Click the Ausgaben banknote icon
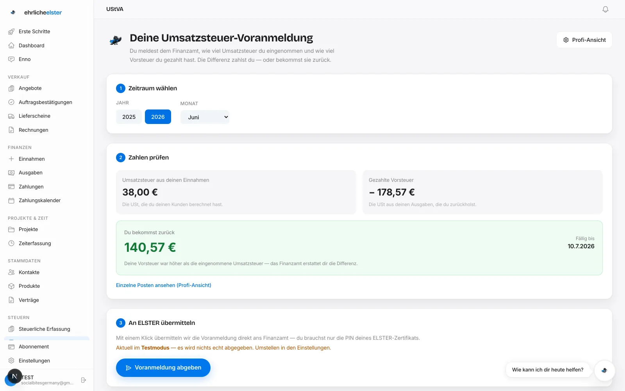625x391 pixels. 11,173
